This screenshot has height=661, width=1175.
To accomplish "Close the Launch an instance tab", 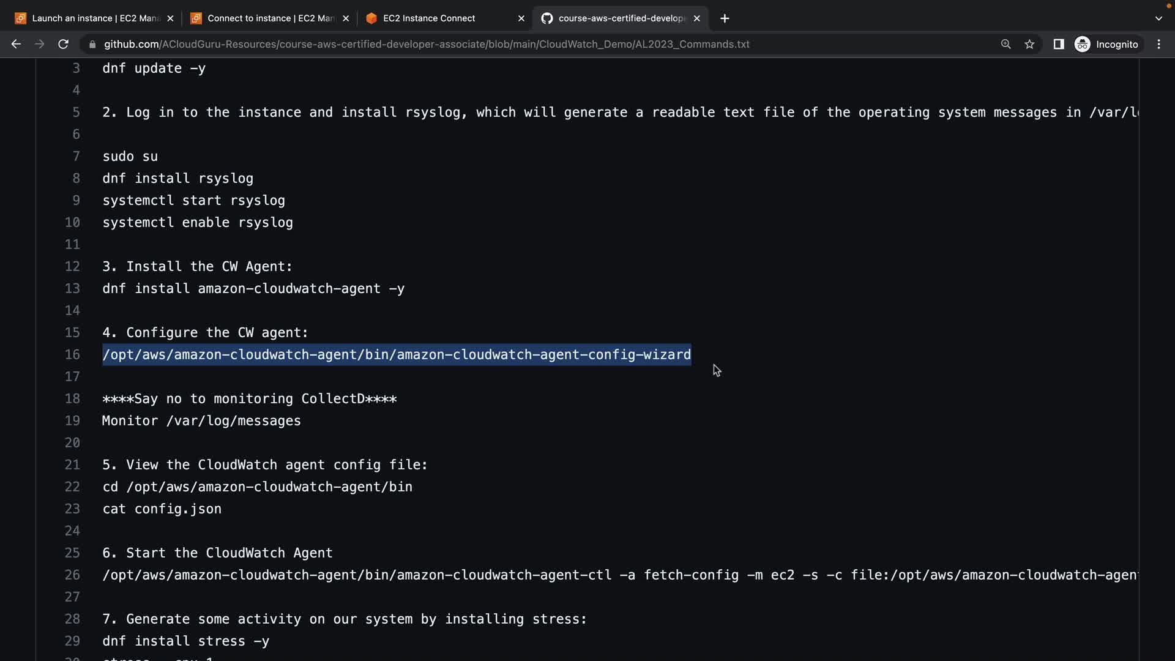I will tap(170, 18).
